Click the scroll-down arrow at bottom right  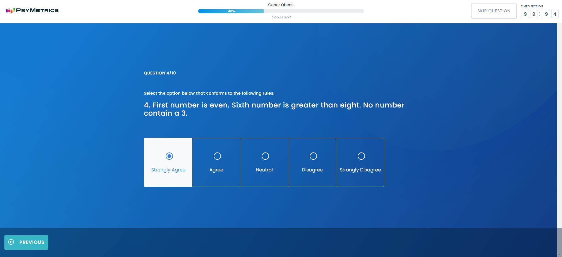pyautogui.click(x=559, y=255)
